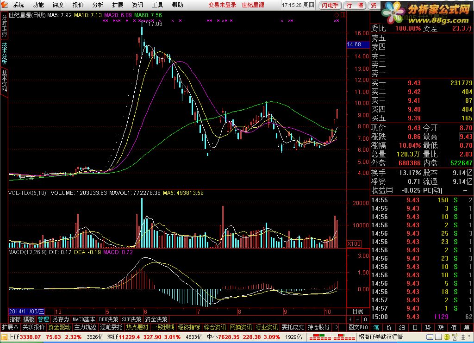474x343 pixels.
Task: Open 综合资讯 tab
Action: pos(215,327)
